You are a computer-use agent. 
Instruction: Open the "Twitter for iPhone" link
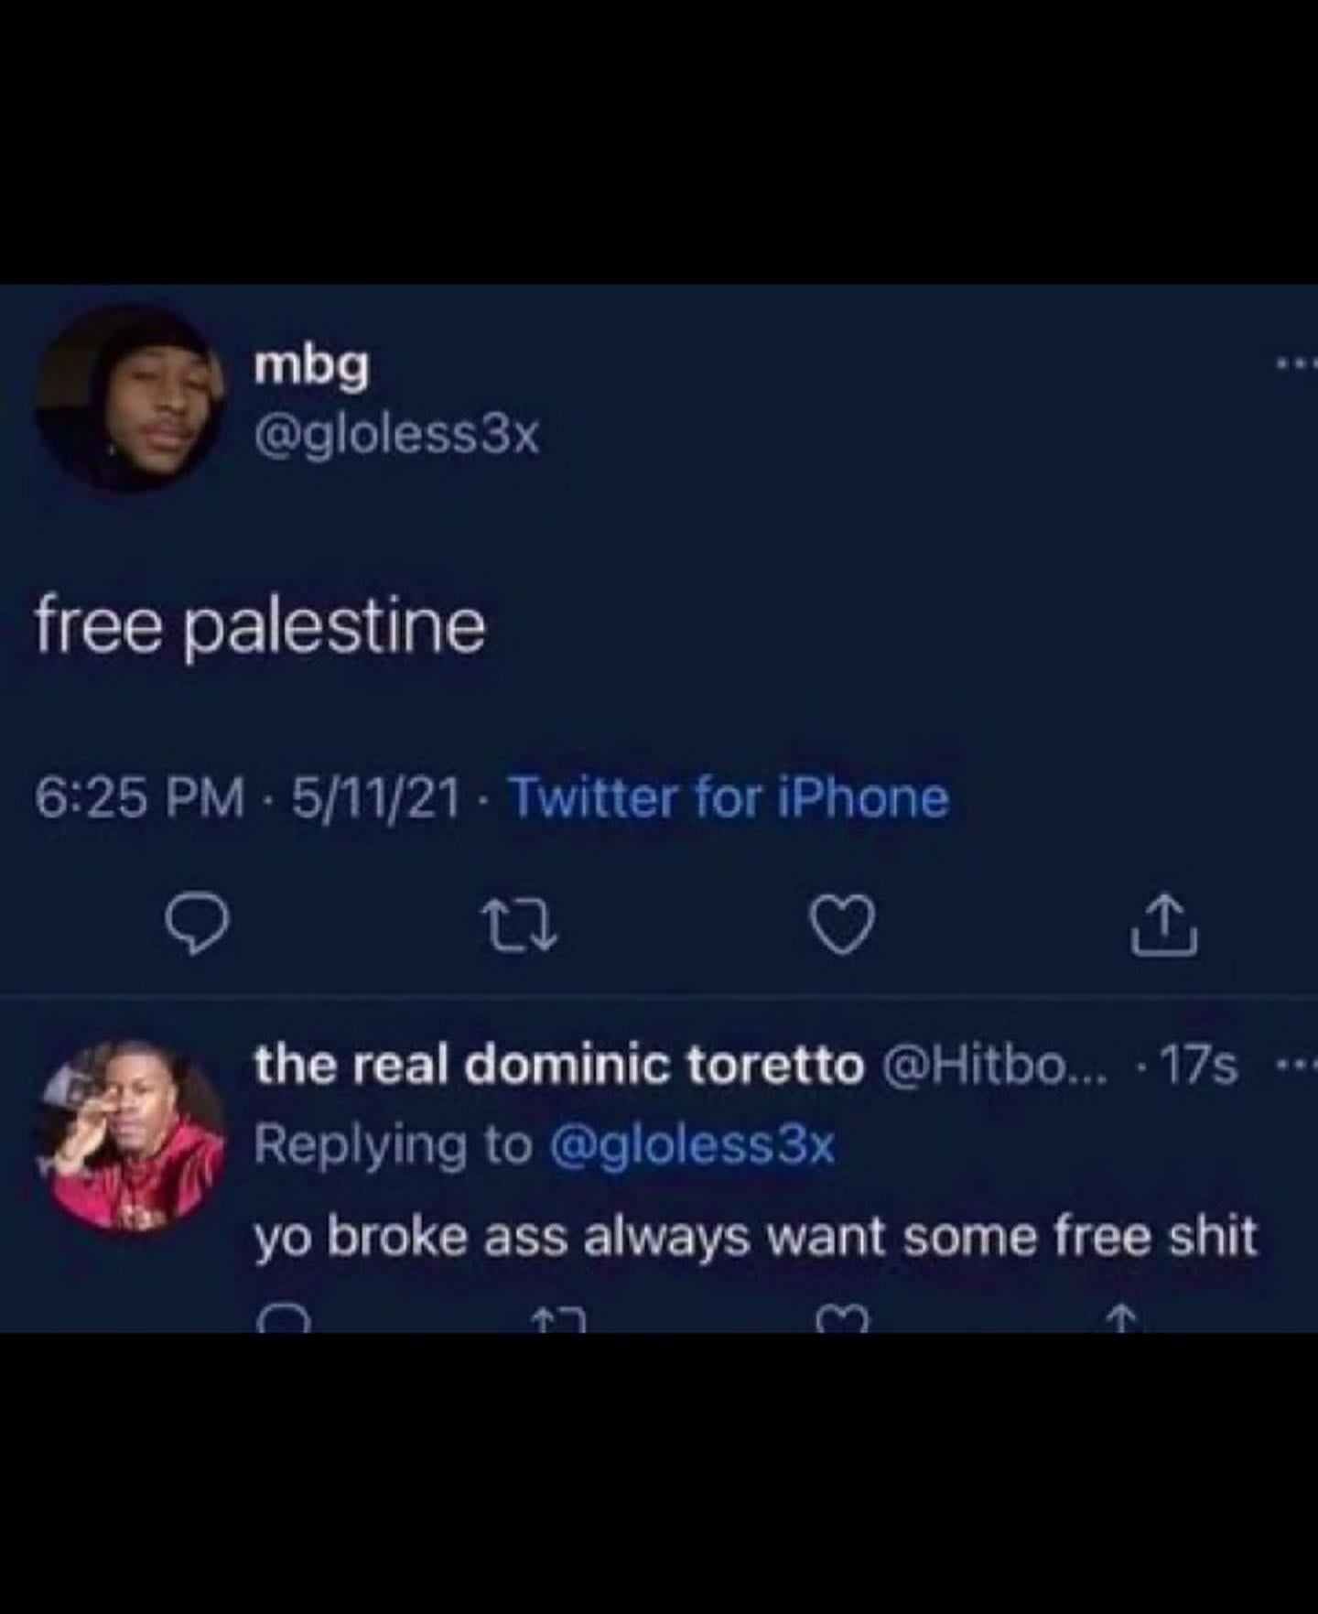point(729,796)
